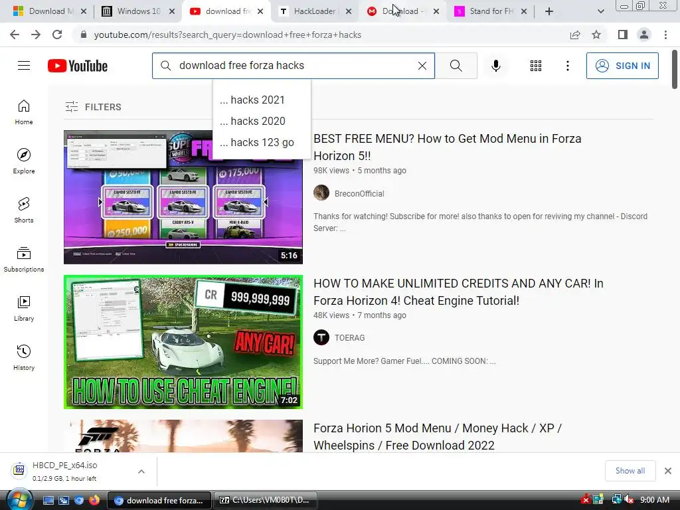Click Show Desktop quick launch icon
Viewport: 680px width, 510px height.
click(x=48, y=500)
